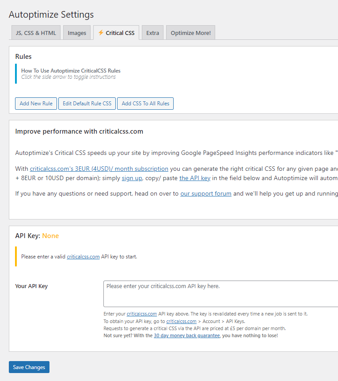Open the JS, CSS & HTML tab
The width and height of the screenshot is (338, 381).
(x=36, y=33)
